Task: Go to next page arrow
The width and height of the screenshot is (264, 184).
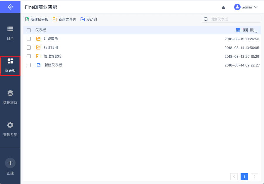Action: [x=254, y=176]
